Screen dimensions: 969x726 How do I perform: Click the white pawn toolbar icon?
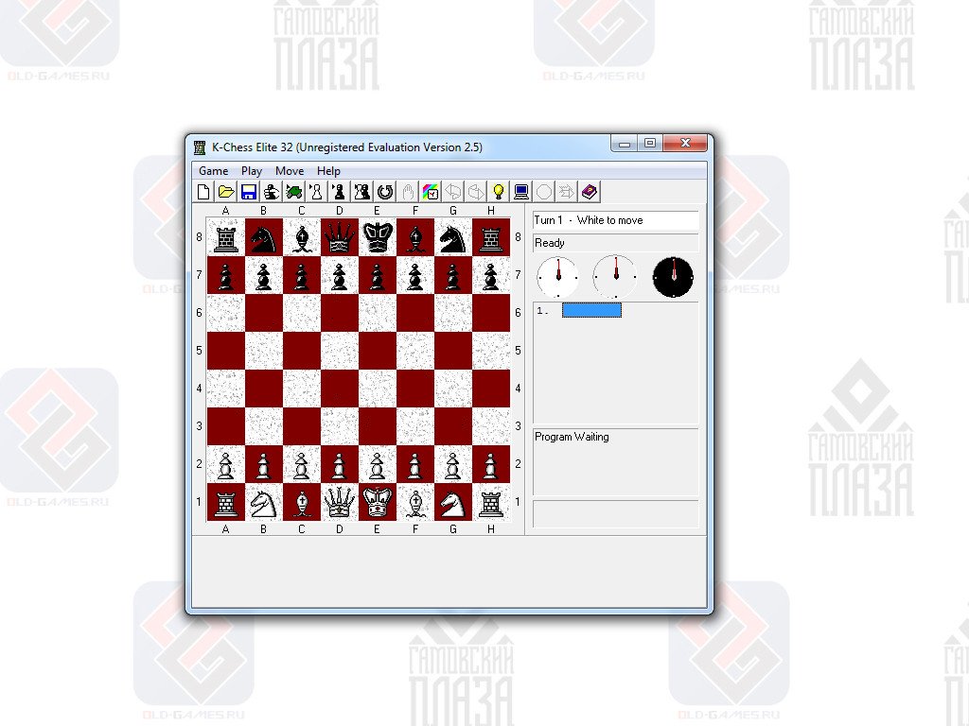[316, 192]
